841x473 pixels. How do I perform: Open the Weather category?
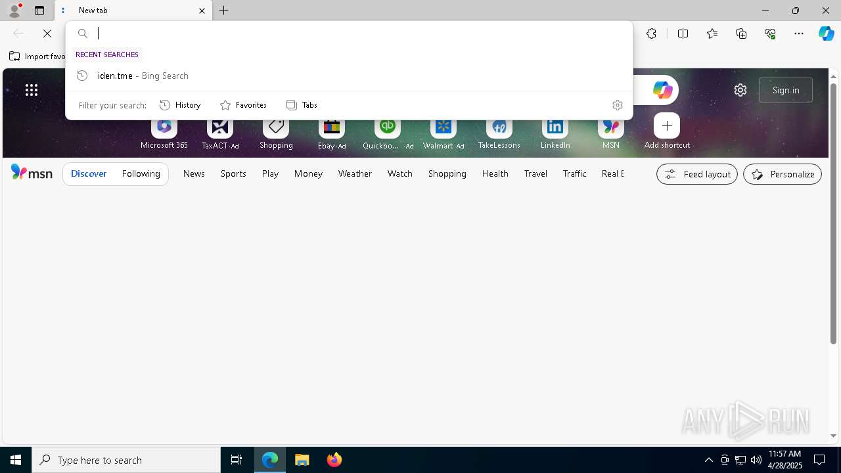click(x=355, y=173)
